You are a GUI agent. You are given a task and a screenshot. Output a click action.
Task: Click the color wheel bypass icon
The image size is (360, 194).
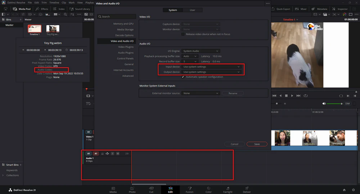pyautogui.click(x=345, y=14)
